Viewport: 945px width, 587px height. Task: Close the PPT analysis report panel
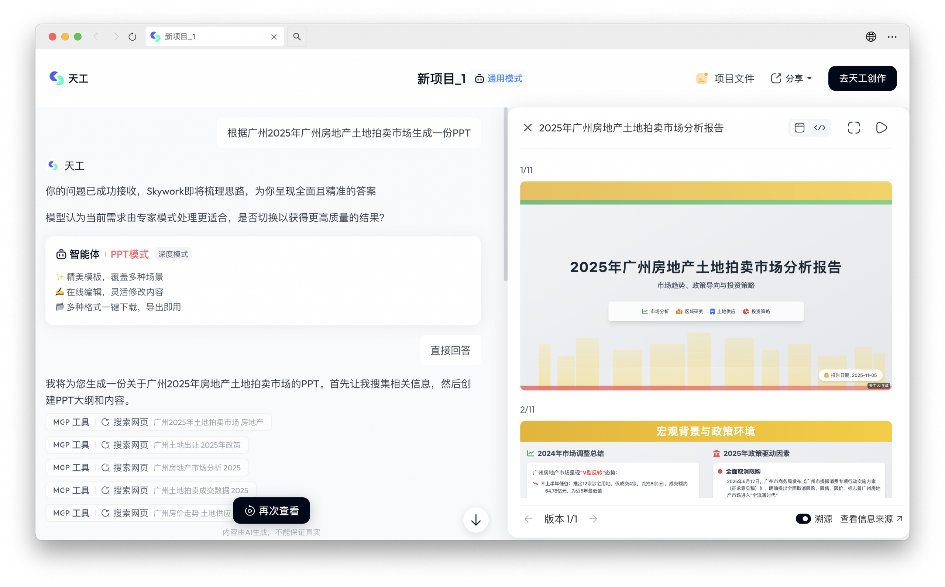[x=528, y=128]
